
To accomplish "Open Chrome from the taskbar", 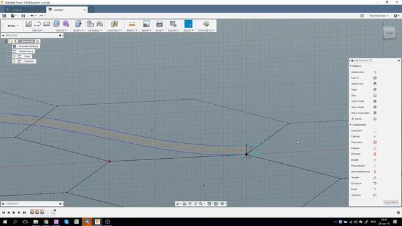I will tap(46, 222).
